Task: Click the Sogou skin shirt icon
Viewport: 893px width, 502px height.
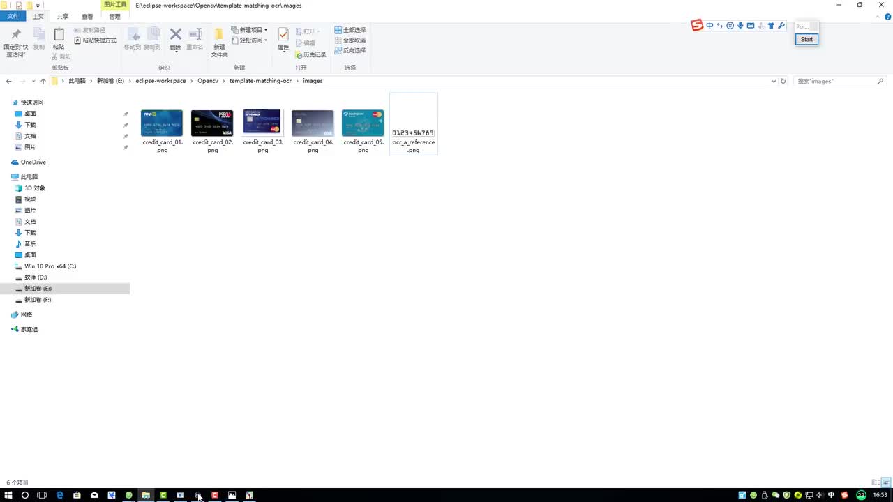Action: click(771, 26)
